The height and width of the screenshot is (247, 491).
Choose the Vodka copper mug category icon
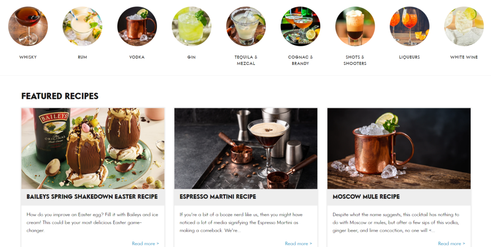click(x=137, y=26)
